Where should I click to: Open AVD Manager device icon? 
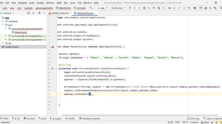tap(211, 8)
